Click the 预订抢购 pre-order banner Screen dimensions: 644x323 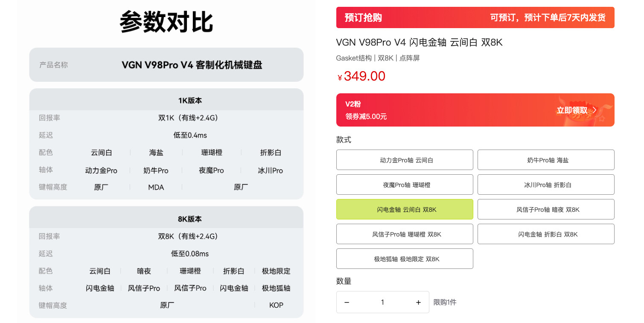475,17
